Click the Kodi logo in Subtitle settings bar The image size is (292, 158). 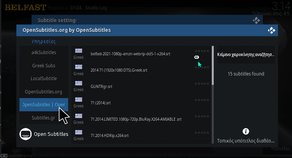(256, 21)
